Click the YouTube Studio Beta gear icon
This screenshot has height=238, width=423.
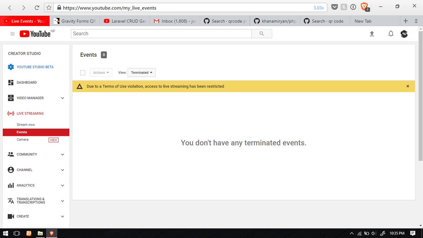click(x=11, y=67)
